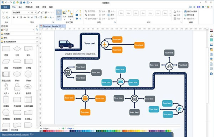Switch to the Insert ribbon tab
Screen dimensions: 214x137
(x=20, y=7)
